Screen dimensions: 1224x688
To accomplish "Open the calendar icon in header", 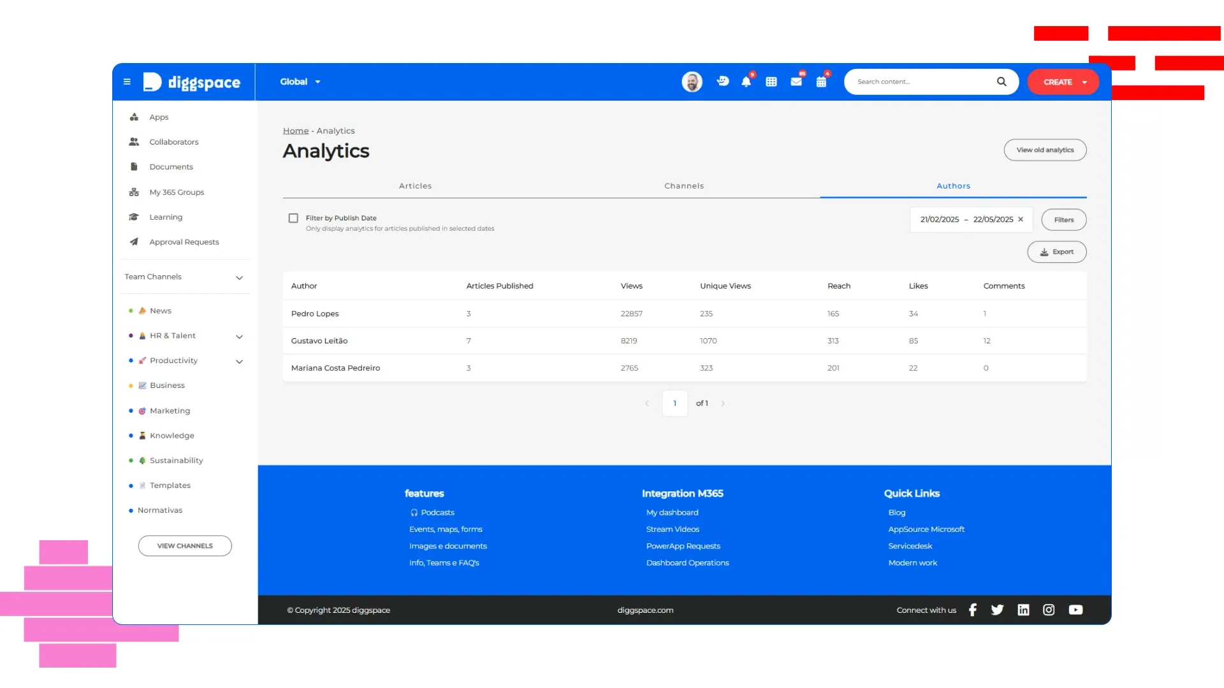I will tap(821, 82).
